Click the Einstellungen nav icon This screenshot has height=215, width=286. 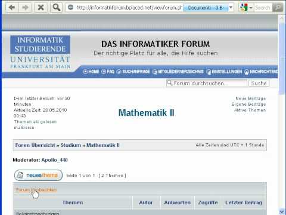(209, 72)
